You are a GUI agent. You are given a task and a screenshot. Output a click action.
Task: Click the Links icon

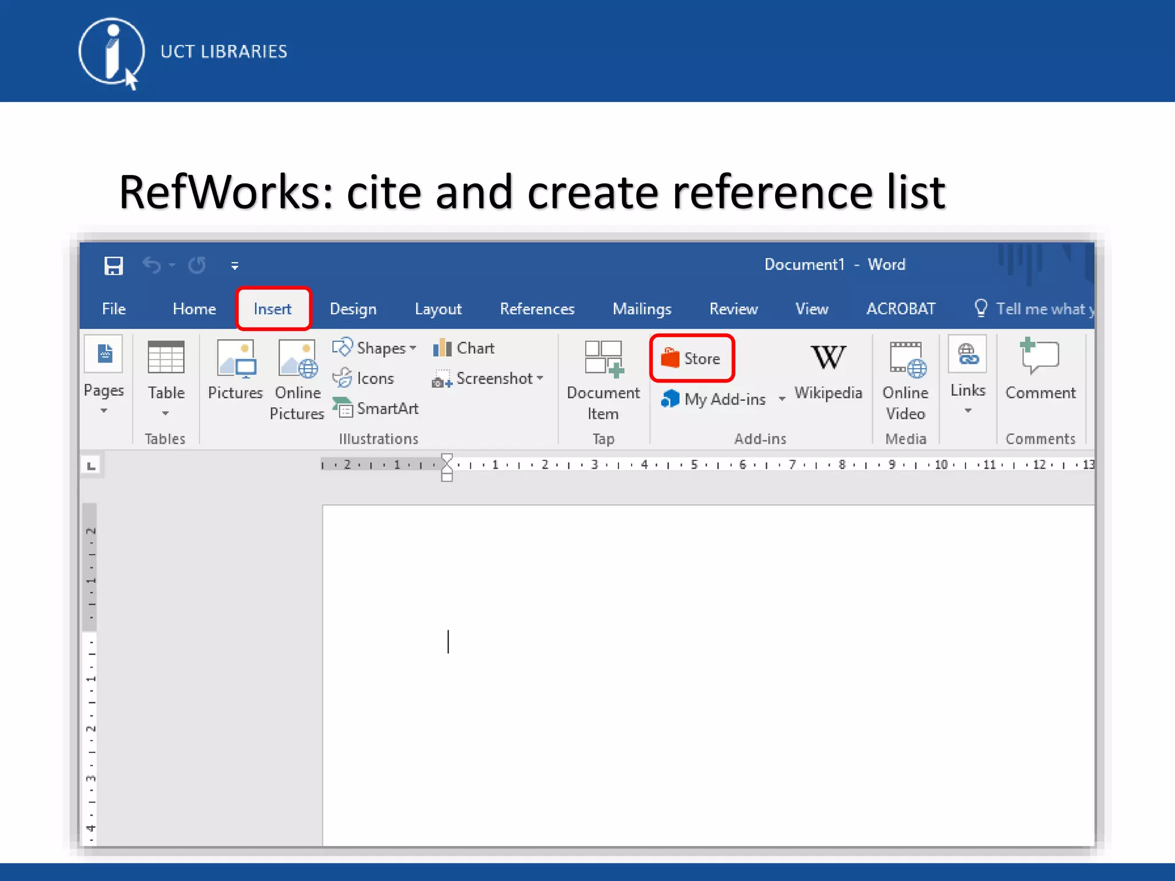[x=968, y=354]
